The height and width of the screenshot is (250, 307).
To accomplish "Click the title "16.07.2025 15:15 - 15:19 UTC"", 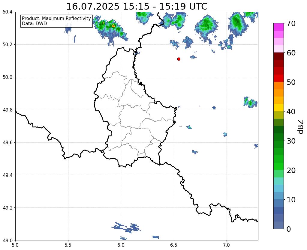I will (137, 7).
